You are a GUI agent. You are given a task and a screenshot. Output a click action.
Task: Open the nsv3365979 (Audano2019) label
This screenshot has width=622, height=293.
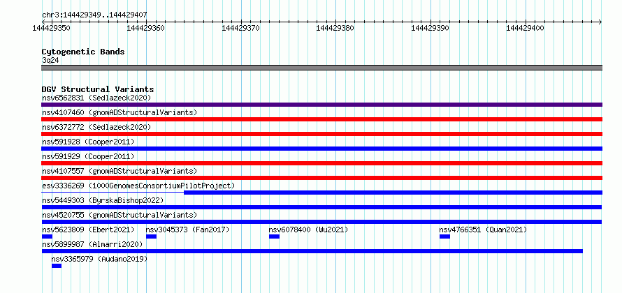(x=99, y=259)
